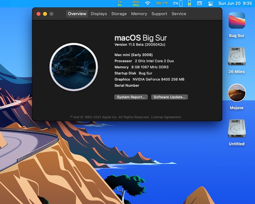
Task: Switch to the Memory tab
Action: 139,14
